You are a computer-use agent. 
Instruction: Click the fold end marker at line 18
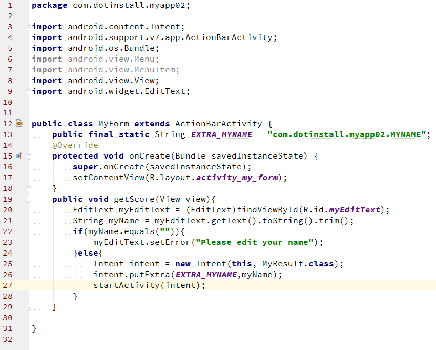pos(29,189)
